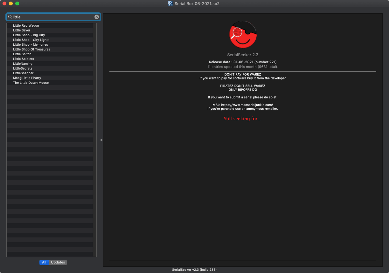Select Little Saver from the list
This screenshot has height=273, width=389.
point(22,30)
